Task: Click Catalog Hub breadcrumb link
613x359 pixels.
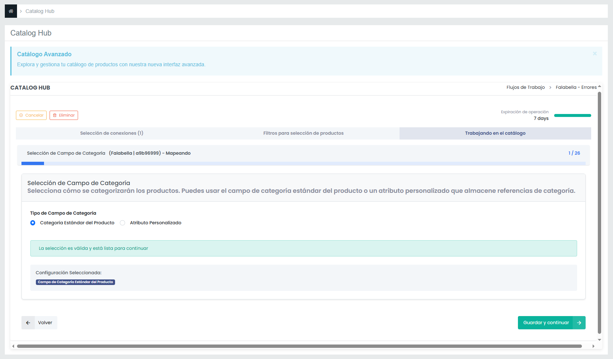Action: pyautogui.click(x=40, y=11)
